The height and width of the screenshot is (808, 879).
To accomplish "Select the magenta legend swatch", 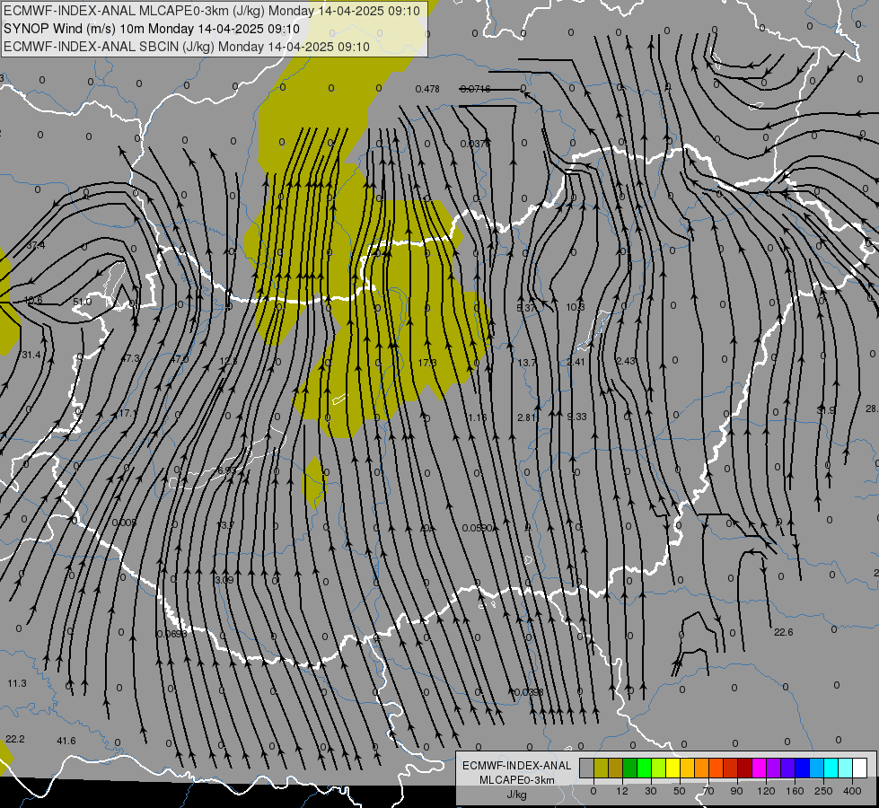I will pyautogui.click(x=760, y=768).
